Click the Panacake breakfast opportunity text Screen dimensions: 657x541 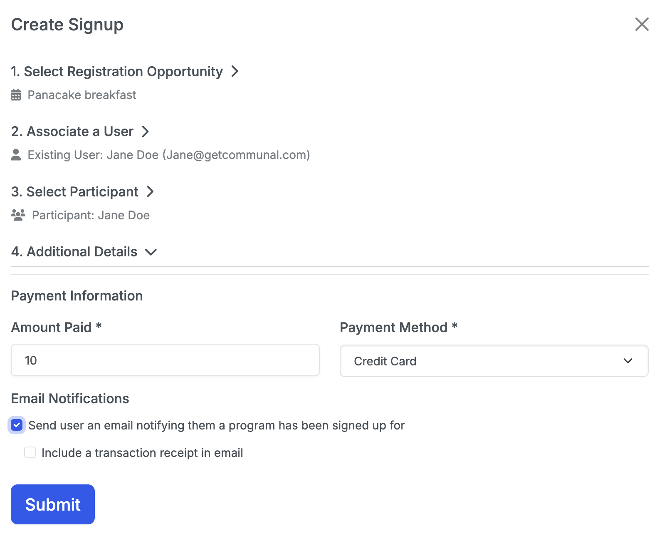point(82,95)
